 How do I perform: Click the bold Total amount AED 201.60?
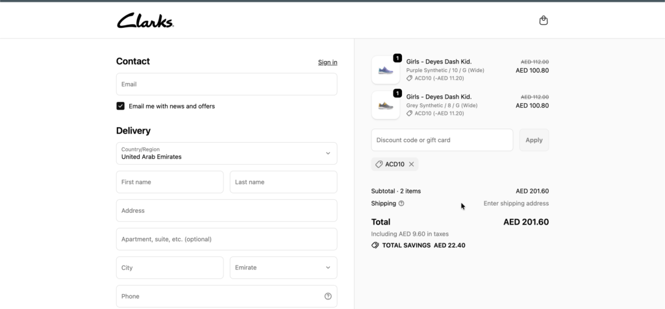[526, 222]
